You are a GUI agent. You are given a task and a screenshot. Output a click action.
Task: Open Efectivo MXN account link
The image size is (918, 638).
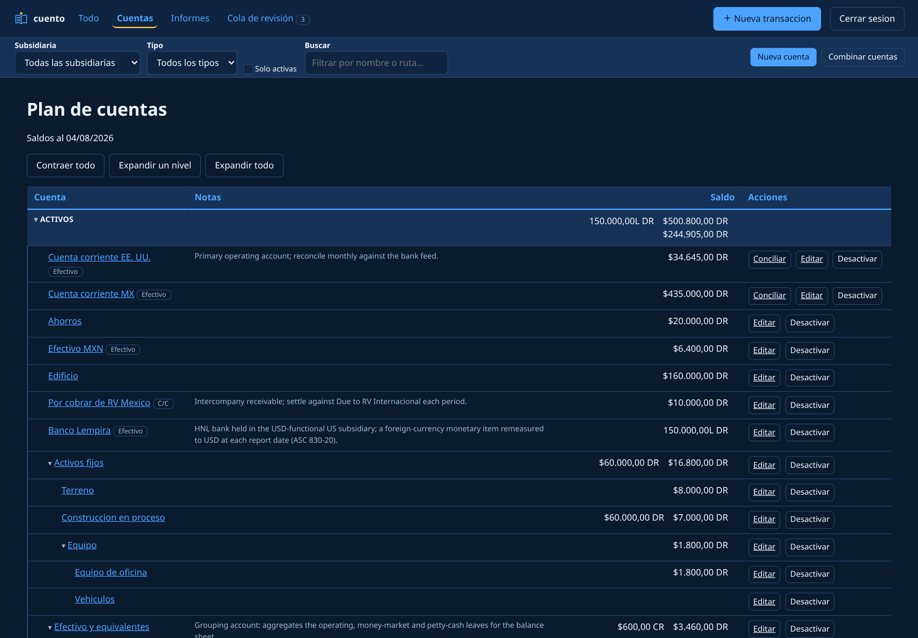76,349
